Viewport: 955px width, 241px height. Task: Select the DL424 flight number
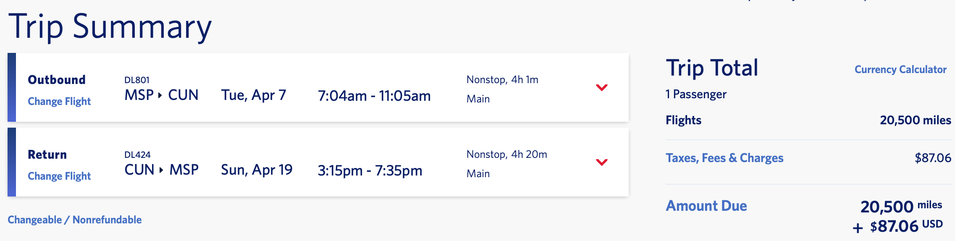(137, 155)
